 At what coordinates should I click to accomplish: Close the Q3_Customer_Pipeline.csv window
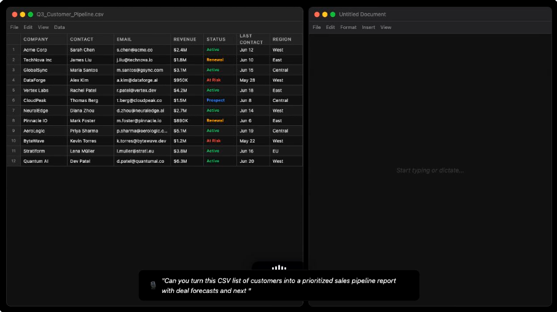click(15, 14)
